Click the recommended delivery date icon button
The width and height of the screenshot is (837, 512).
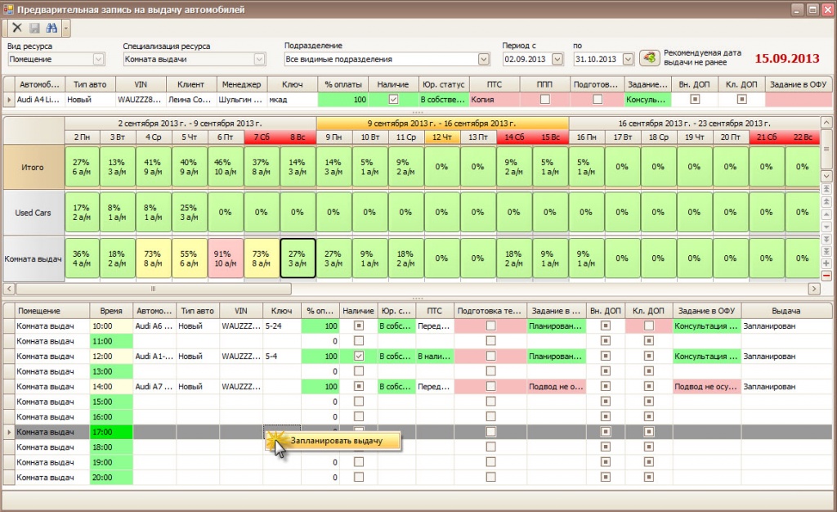click(x=649, y=58)
